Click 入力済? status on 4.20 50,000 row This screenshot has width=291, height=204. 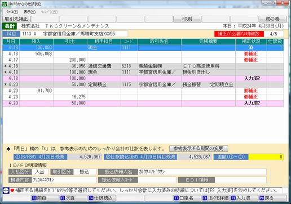click(x=252, y=103)
